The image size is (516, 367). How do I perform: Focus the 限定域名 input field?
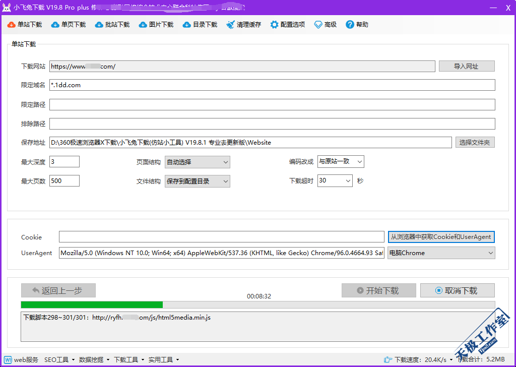pos(272,85)
